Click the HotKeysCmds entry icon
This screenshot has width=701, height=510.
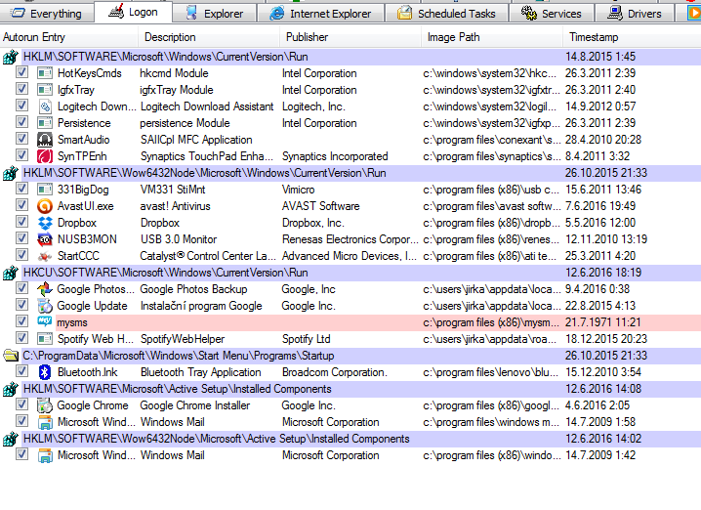tap(45, 73)
